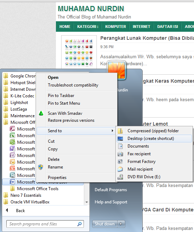Click the Oracle VM VirtualBox folder icon

6,202
